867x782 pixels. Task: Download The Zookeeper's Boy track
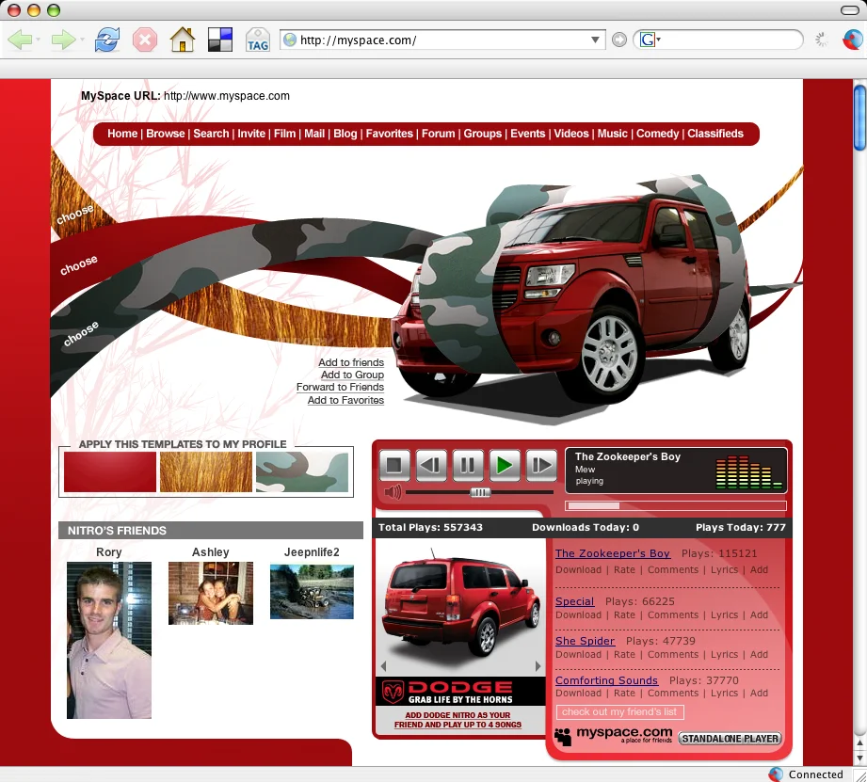(578, 569)
